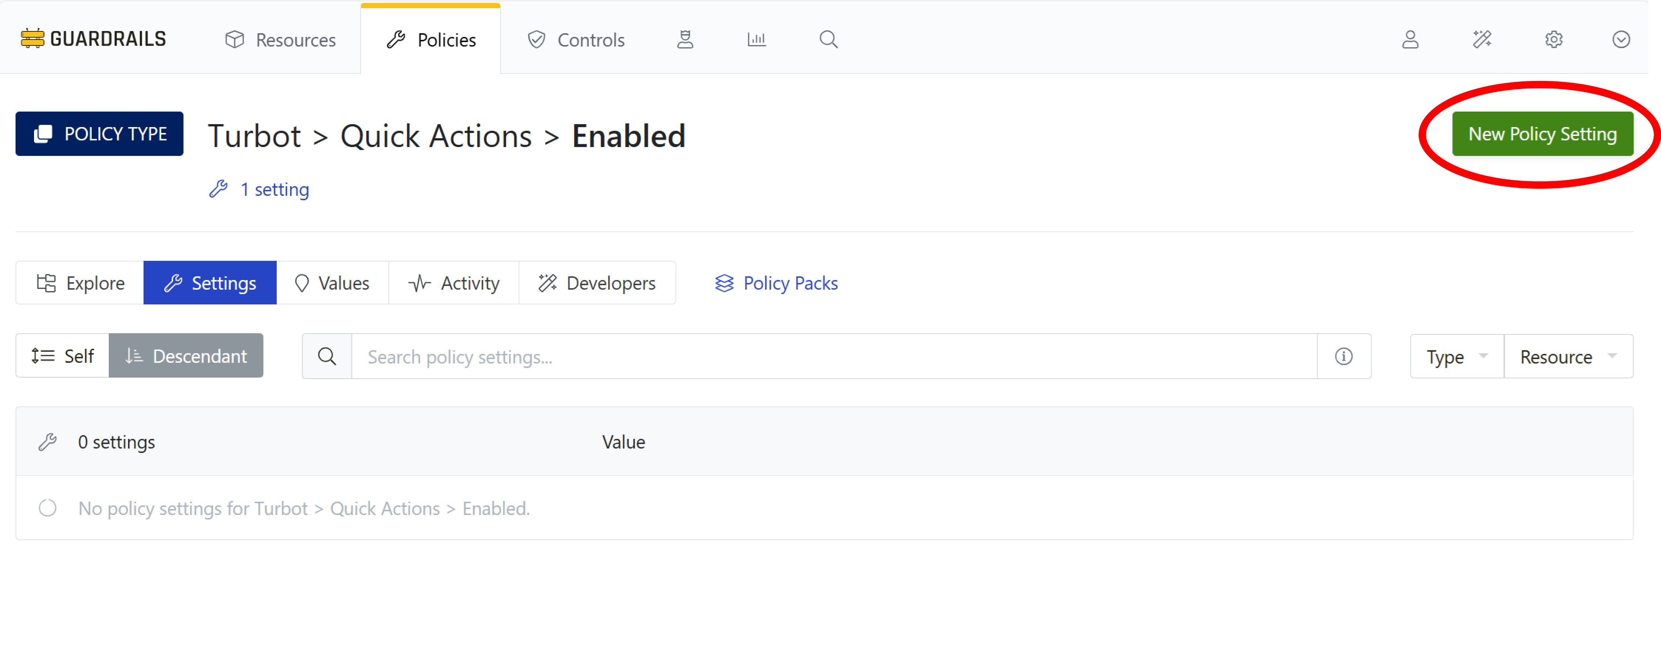Viewport: 1661px width, 648px height.
Task: Switch to the Activity tab
Action: point(453,282)
